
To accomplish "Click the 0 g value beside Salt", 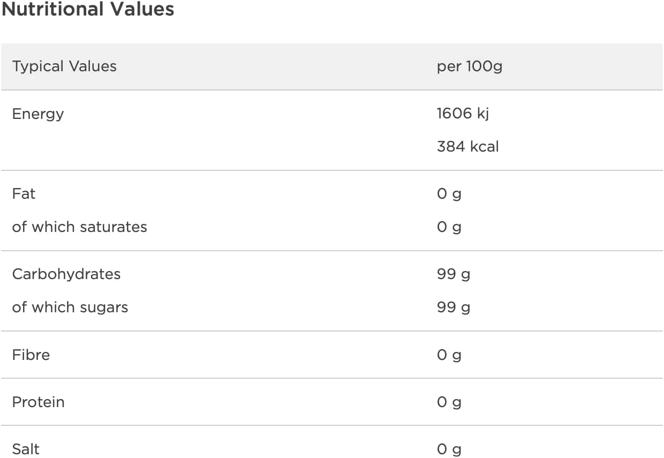I will pos(449,449).
